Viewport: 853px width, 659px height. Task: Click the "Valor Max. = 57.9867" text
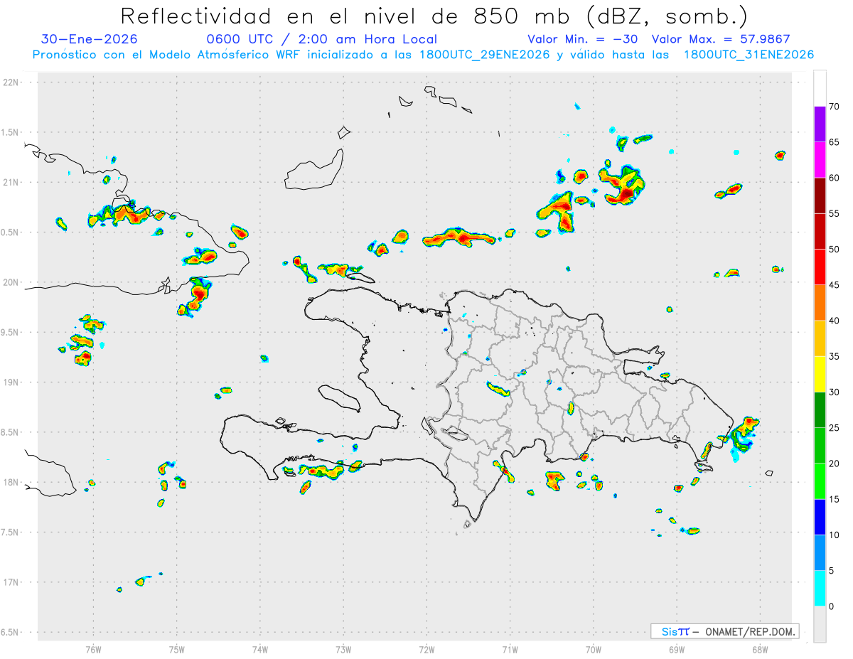coord(721,39)
